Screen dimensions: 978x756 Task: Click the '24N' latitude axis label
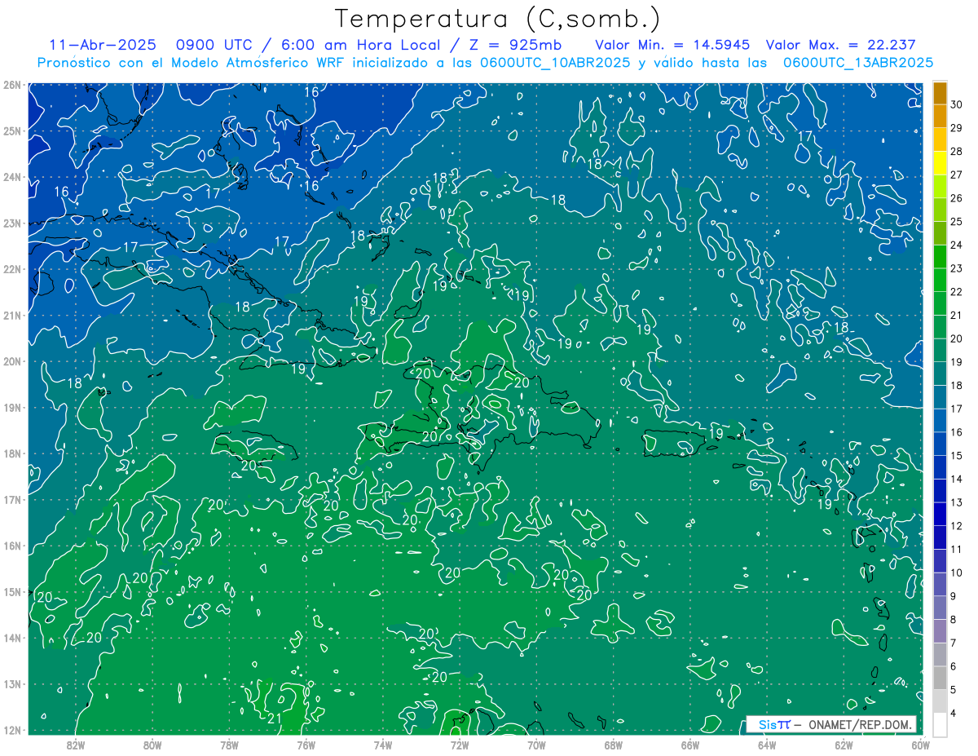point(11,177)
